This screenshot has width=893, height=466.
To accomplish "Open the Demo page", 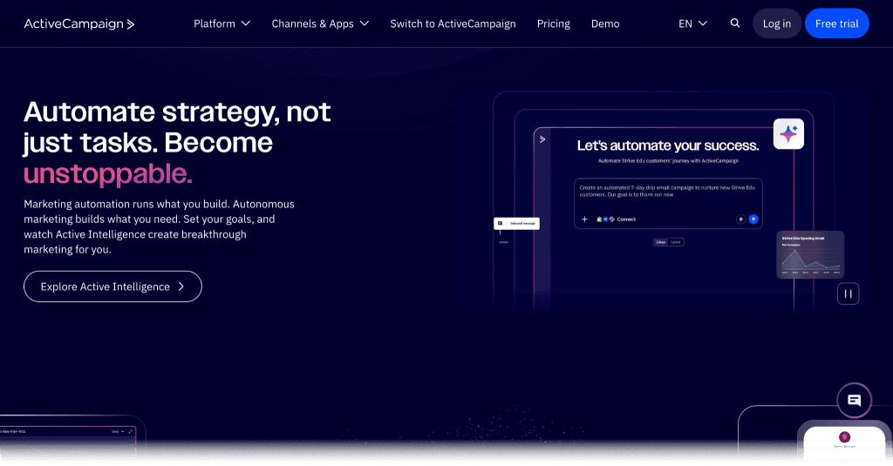I will [605, 24].
